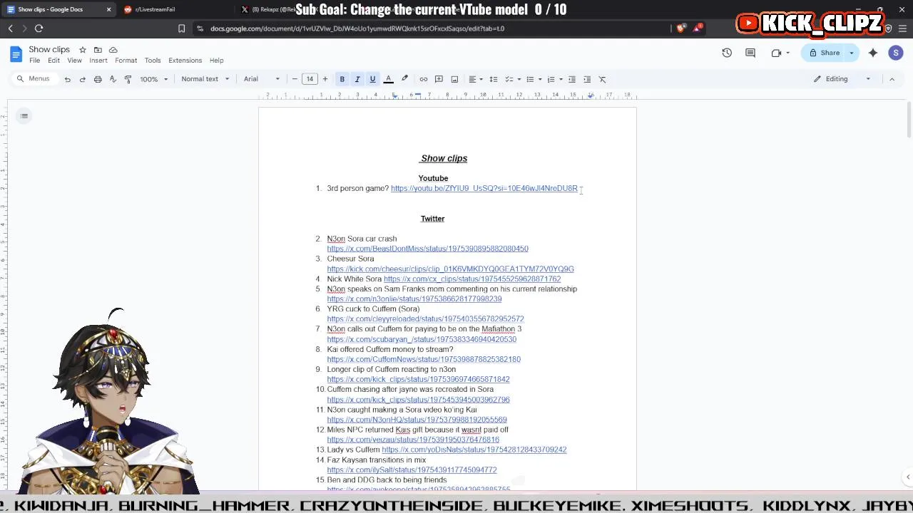Run spelling and grammar check icon
The width and height of the screenshot is (913, 513).
pos(113,79)
